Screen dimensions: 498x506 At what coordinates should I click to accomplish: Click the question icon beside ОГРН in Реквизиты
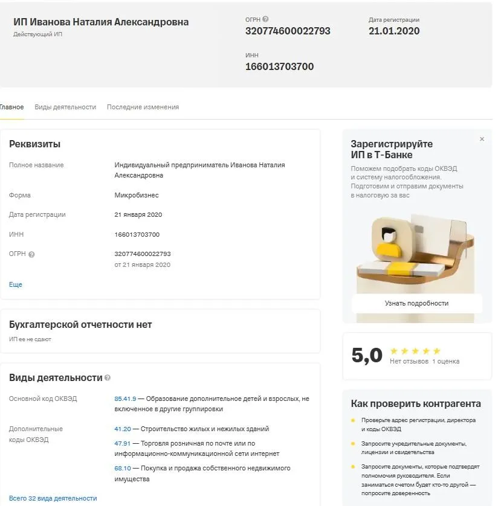click(31, 255)
